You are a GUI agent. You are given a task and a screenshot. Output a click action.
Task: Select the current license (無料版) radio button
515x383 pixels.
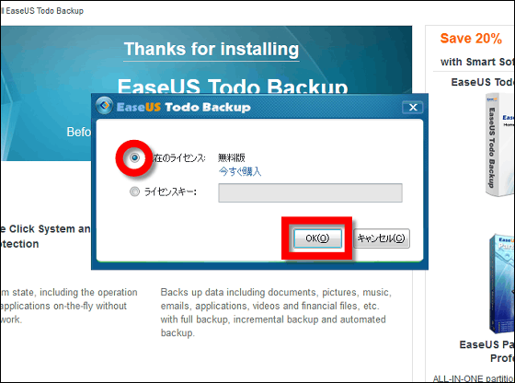click(134, 157)
